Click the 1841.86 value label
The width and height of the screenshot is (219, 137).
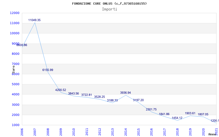point(164,114)
